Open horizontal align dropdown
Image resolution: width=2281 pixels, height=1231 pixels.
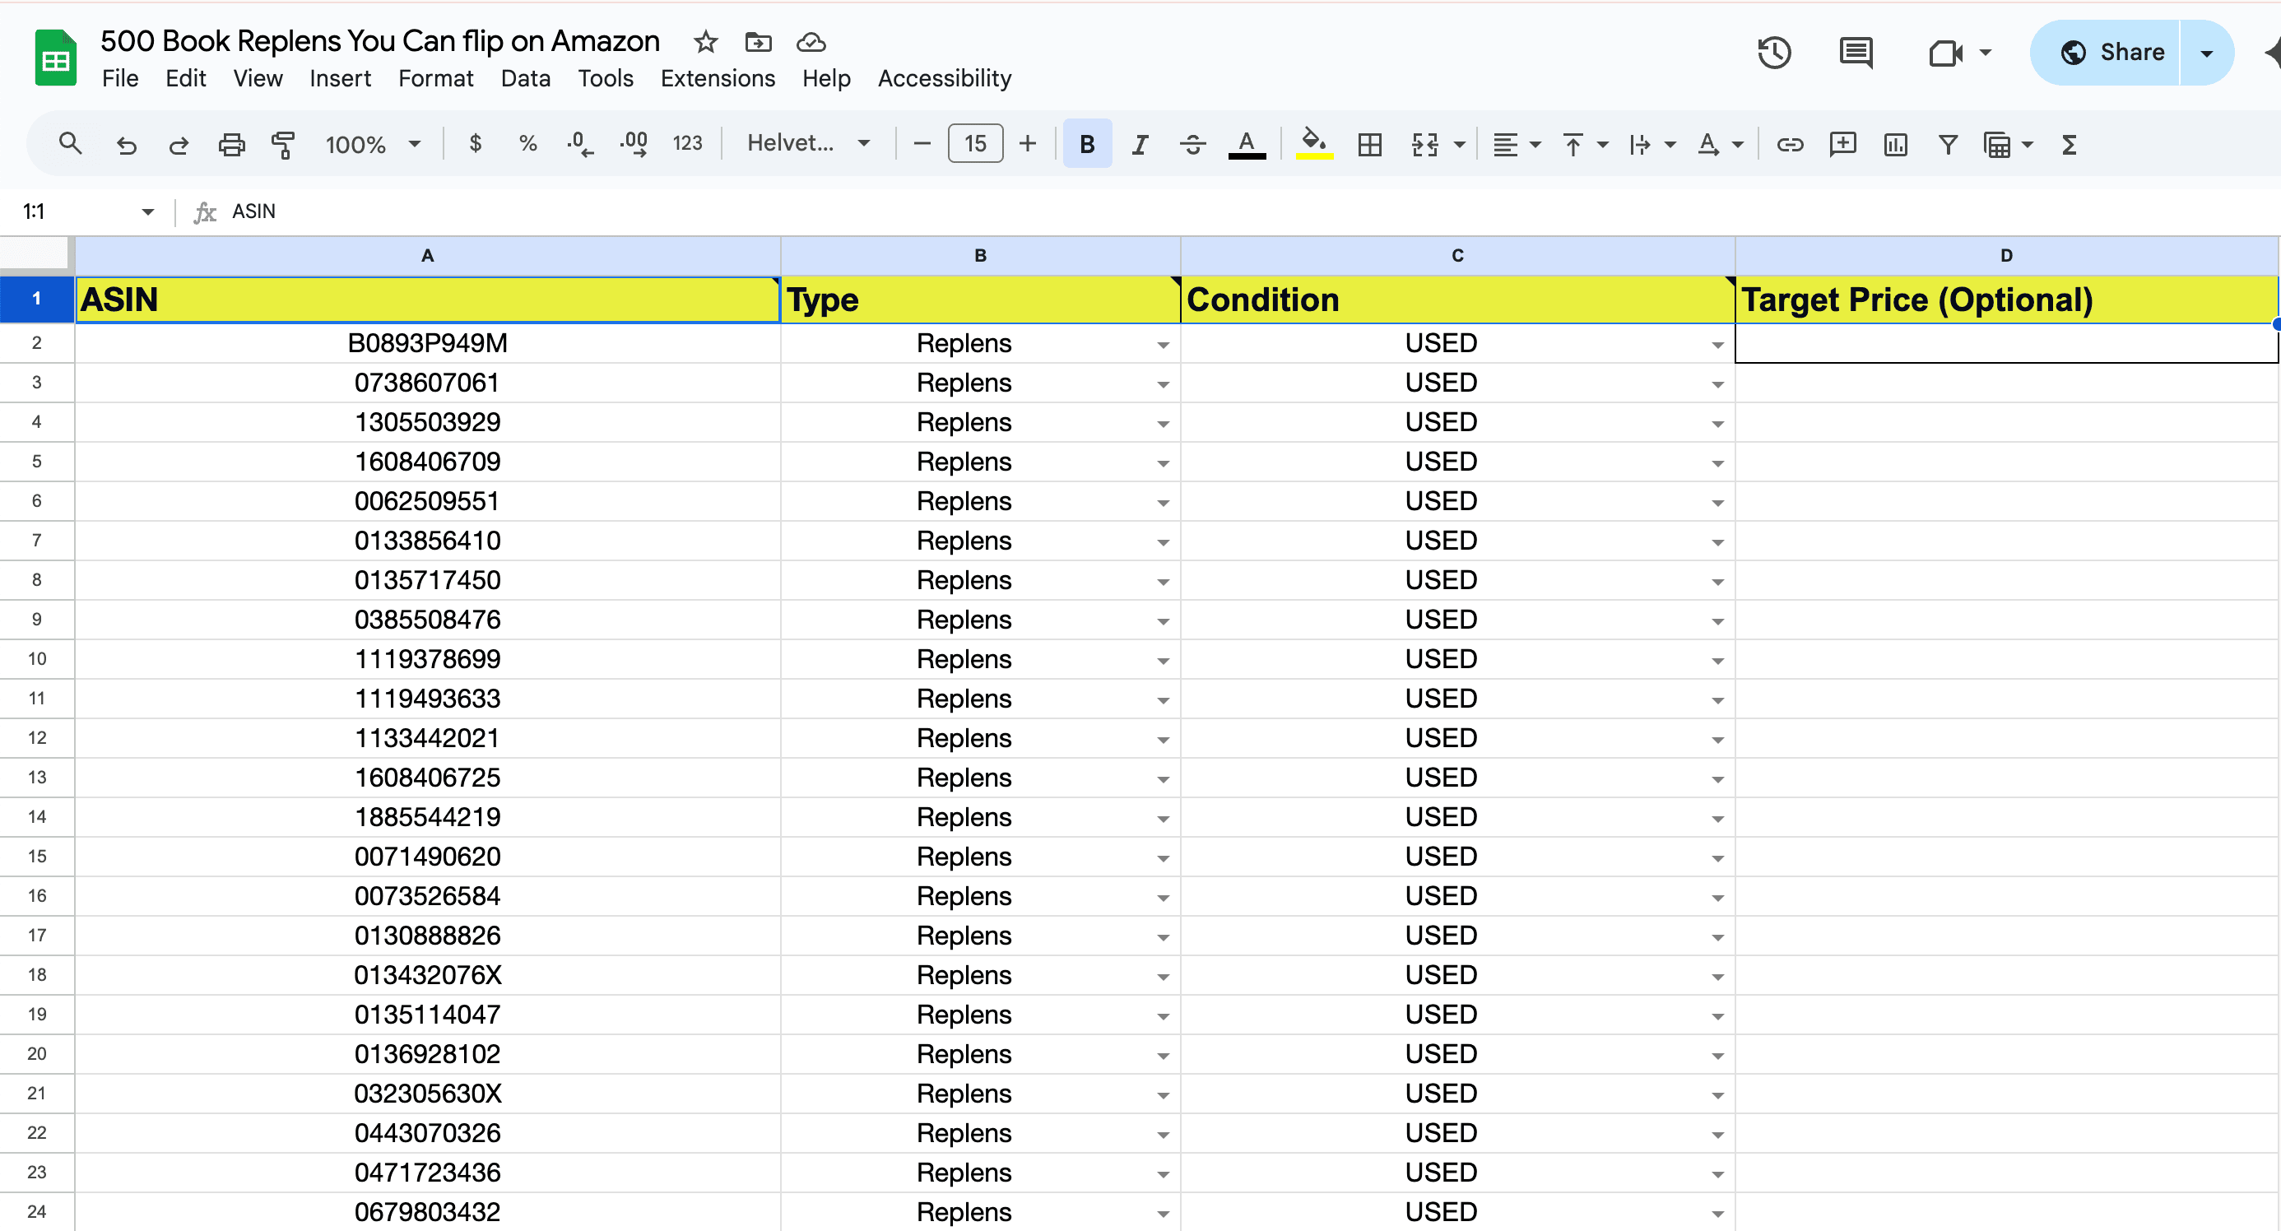pos(1517,143)
